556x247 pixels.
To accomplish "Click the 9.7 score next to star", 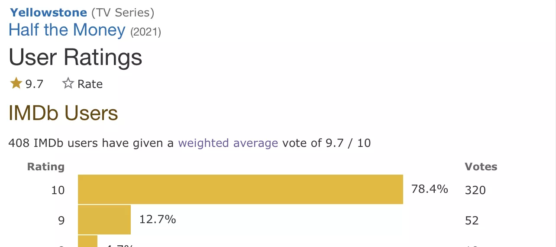I will click(x=34, y=84).
